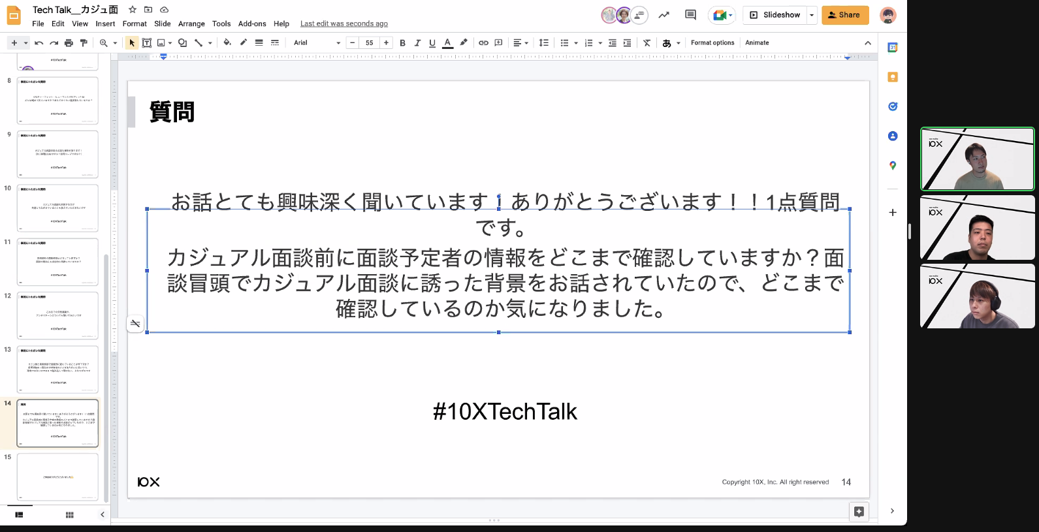Viewport: 1039px width, 532px height.
Task: Click the font size field showing 55
Action: click(370, 43)
